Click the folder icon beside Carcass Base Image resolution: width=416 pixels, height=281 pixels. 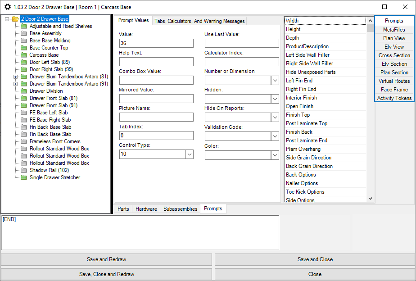tap(24, 55)
